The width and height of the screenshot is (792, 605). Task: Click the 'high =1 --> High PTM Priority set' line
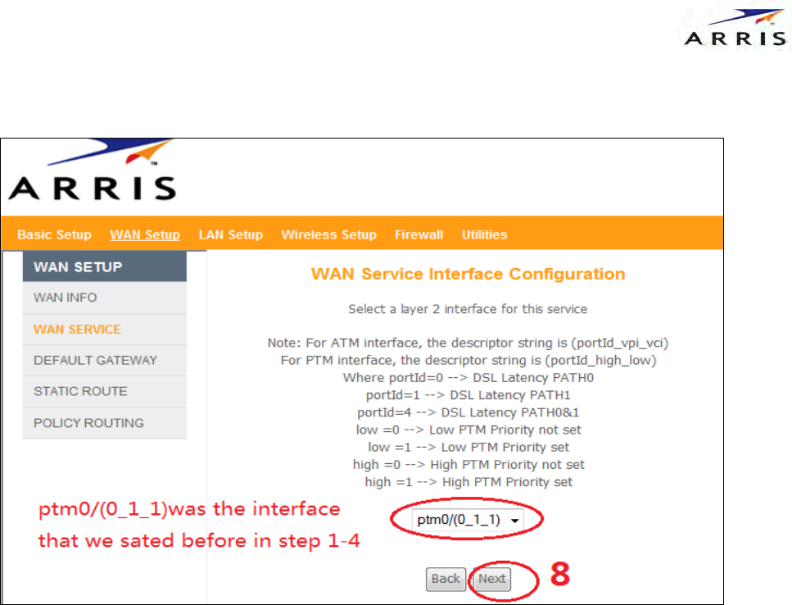tap(468, 482)
